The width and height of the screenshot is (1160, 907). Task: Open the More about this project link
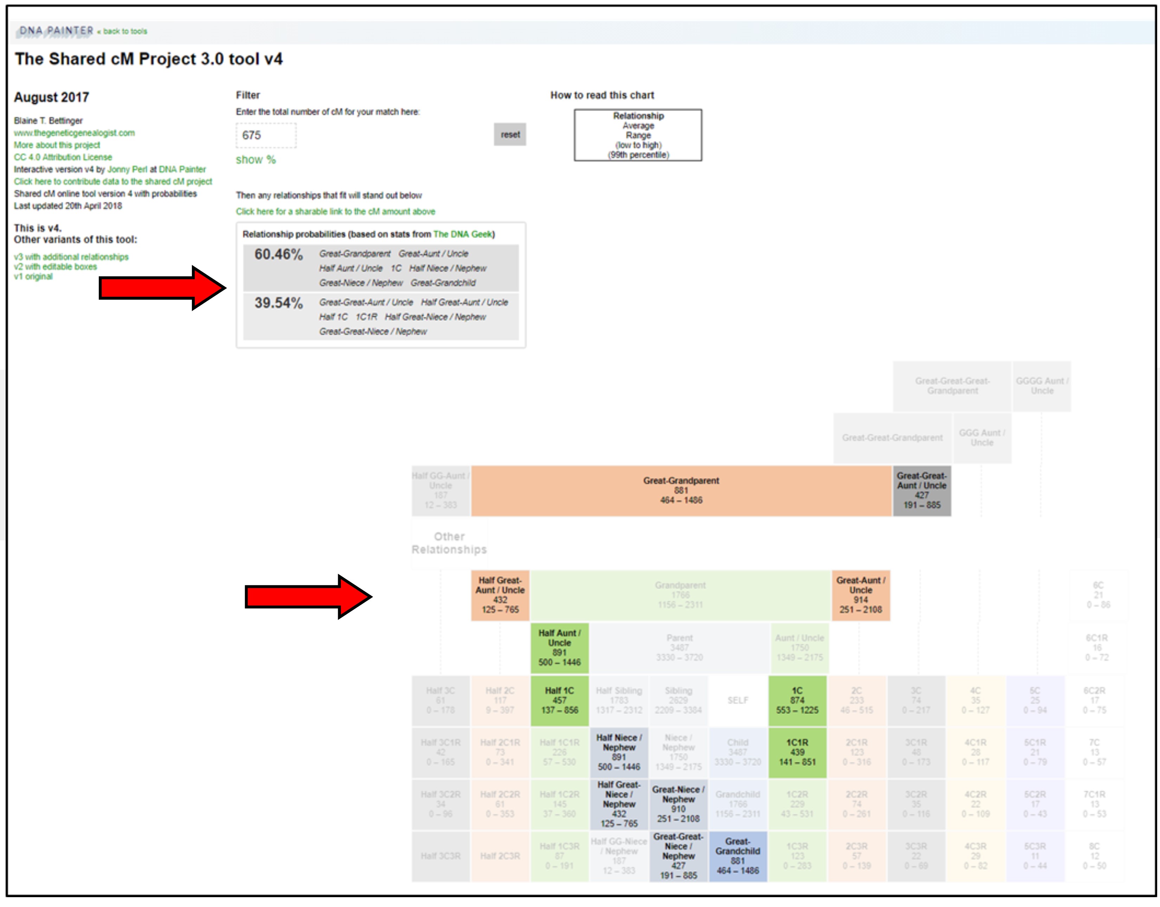(57, 145)
